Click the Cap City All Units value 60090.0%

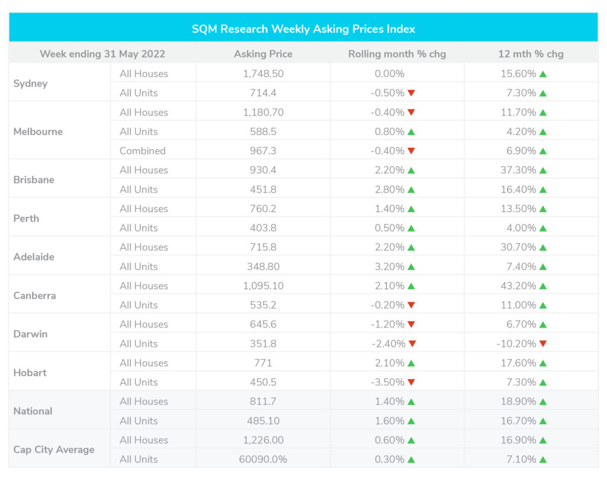[x=263, y=459]
